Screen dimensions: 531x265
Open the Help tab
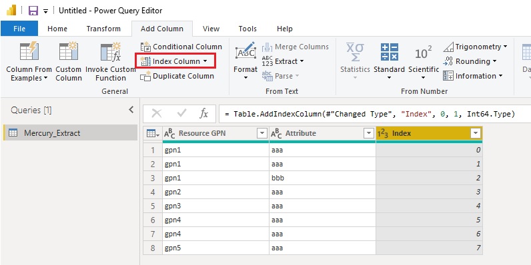pyautogui.click(x=284, y=29)
